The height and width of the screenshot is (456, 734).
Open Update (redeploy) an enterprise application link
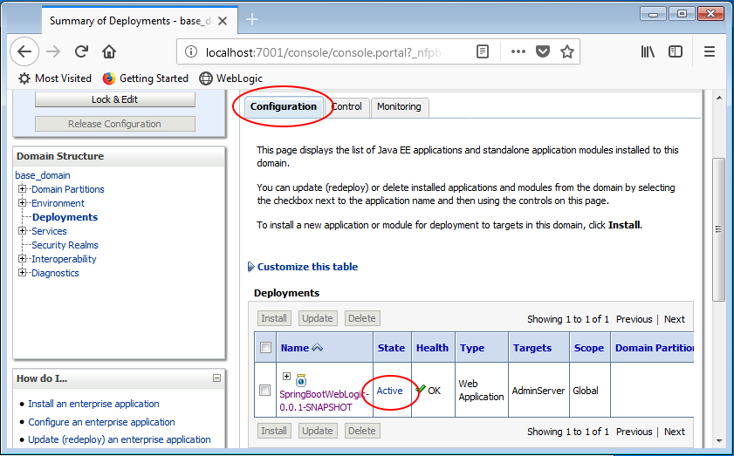point(120,439)
